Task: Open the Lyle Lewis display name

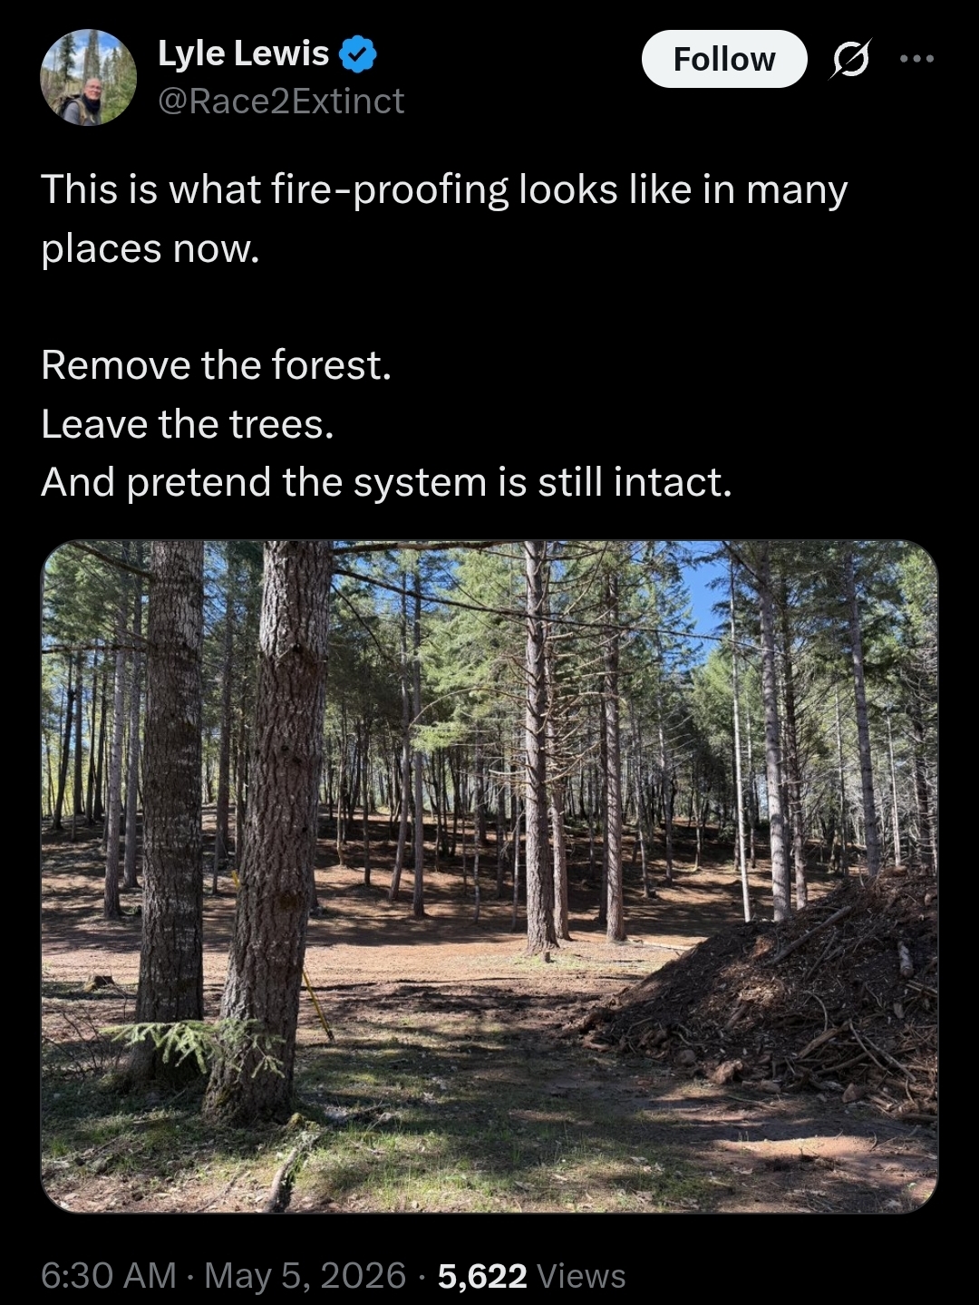Action: point(243,53)
